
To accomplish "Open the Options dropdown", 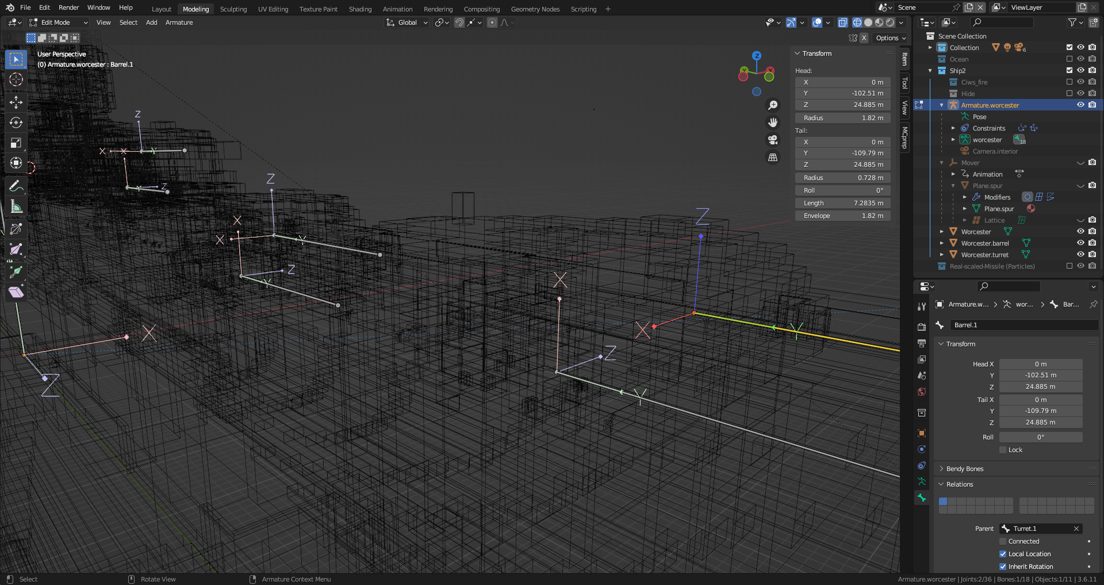I will pyautogui.click(x=890, y=38).
